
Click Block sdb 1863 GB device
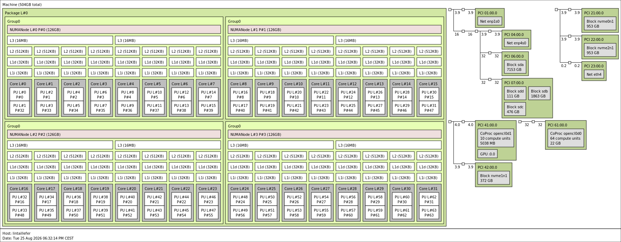(539, 94)
